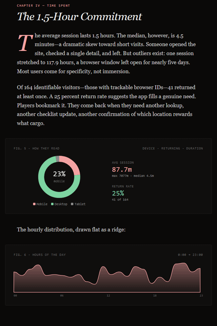Click the 'Fig. 6 · Hours of the Day' label

tap(40, 255)
